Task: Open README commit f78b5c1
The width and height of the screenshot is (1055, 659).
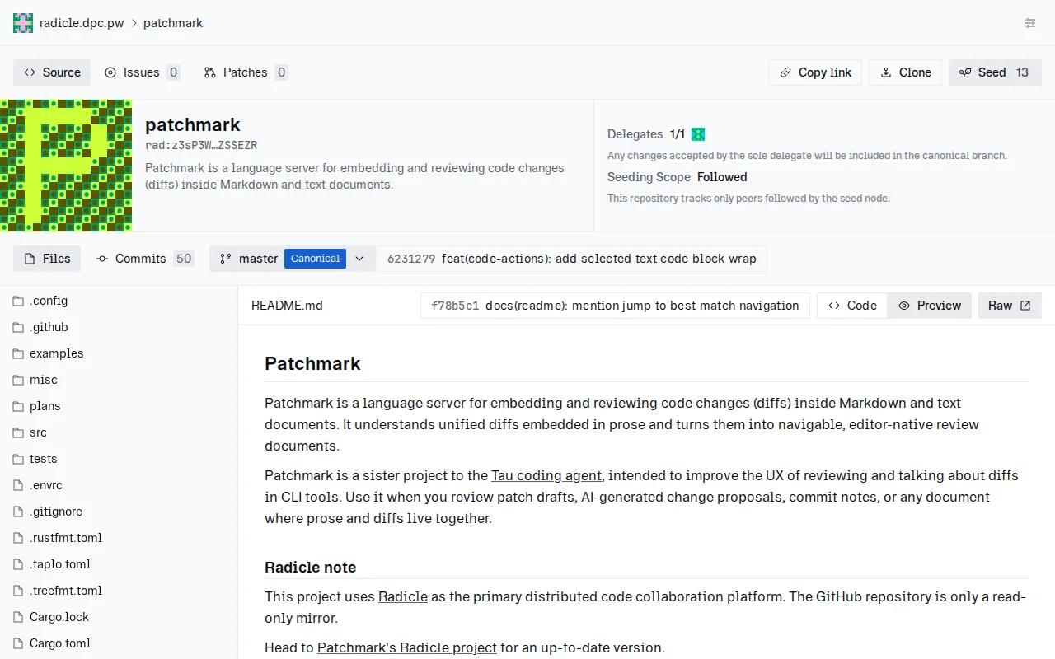Action: 615,306
